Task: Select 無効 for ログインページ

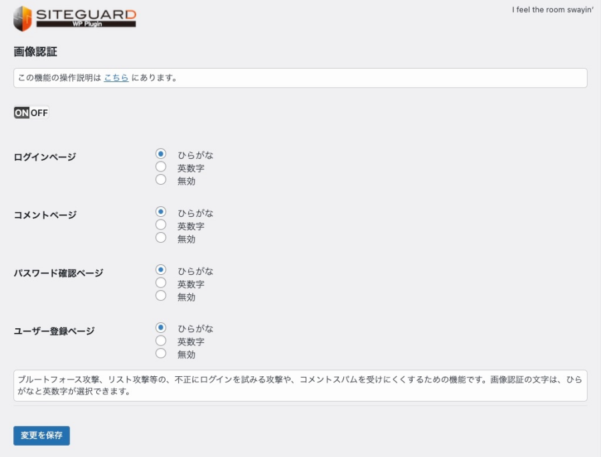Action: (x=160, y=179)
